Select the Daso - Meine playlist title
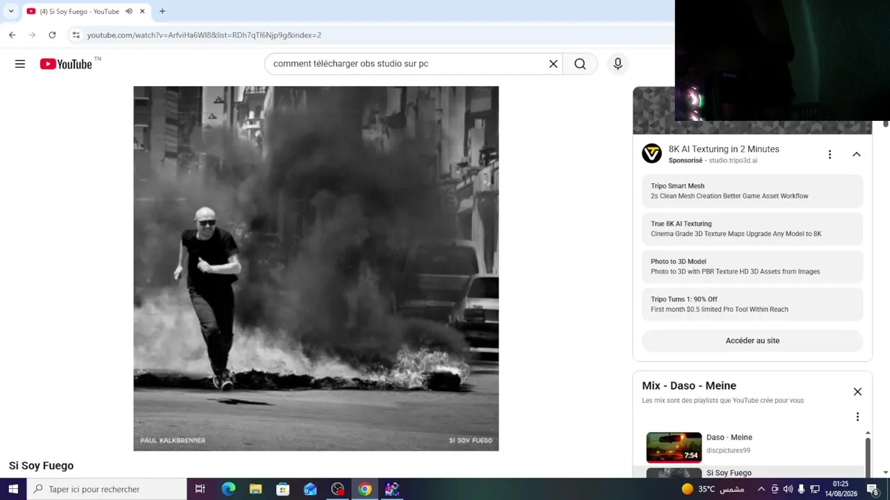Image resolution: width=890 pixels, height=500 pixels. [x=729, y=437]
